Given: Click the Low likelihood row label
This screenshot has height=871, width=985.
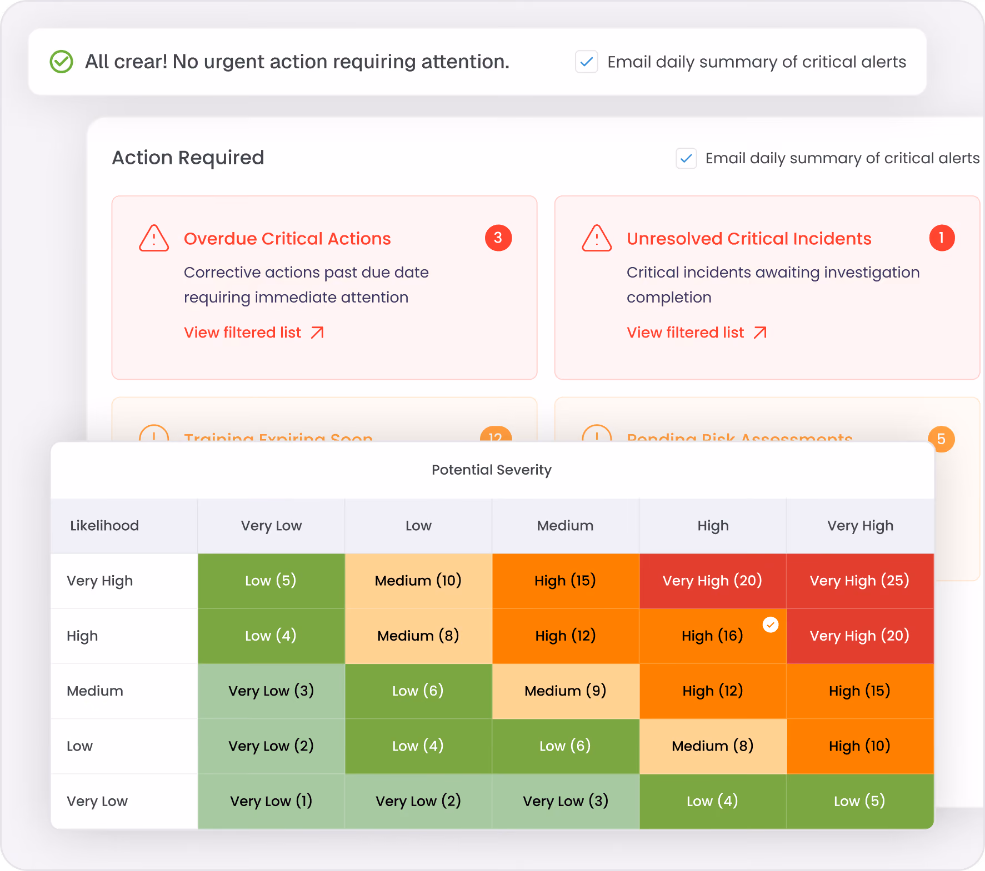Looking at the screenshot, I should click(x=79, y=746).
